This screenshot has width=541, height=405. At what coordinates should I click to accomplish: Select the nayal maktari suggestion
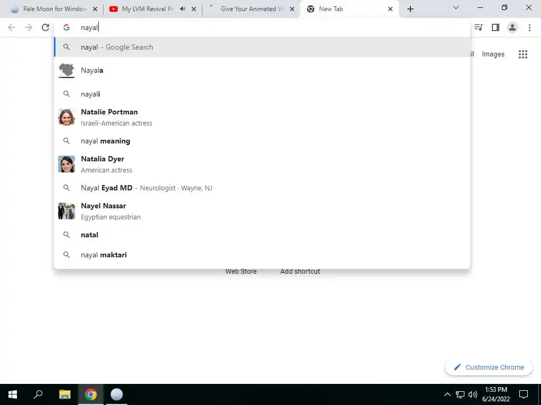[x=262, y=255]
